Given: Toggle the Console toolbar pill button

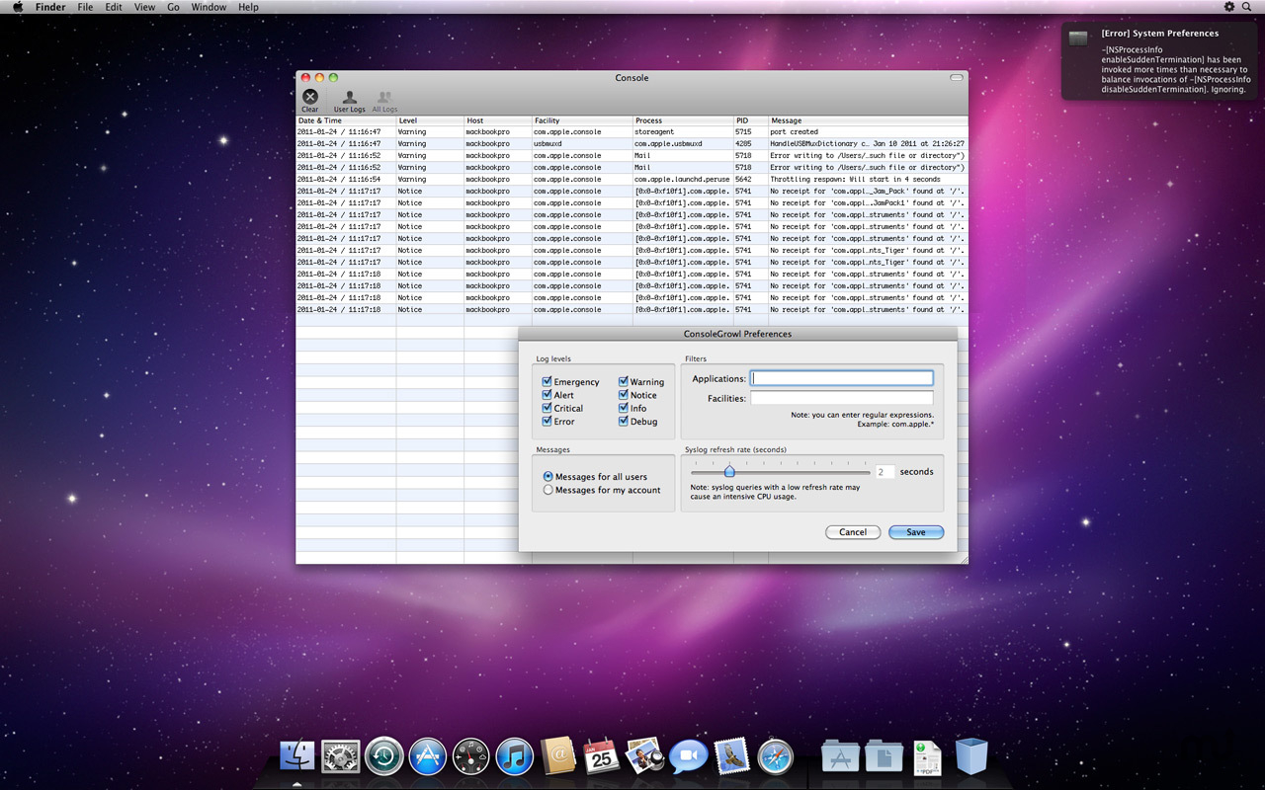Looking at the screenshot, I should (x=956, y=77).
